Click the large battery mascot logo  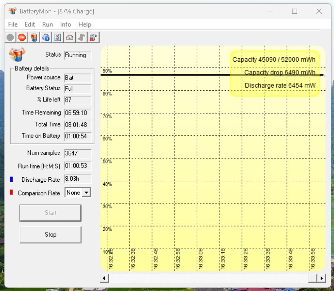[17, 54]
